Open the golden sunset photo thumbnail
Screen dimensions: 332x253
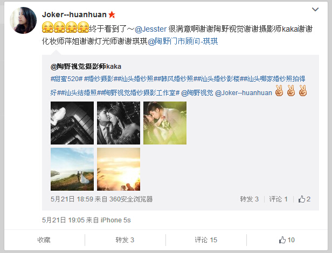pos(119,169)
